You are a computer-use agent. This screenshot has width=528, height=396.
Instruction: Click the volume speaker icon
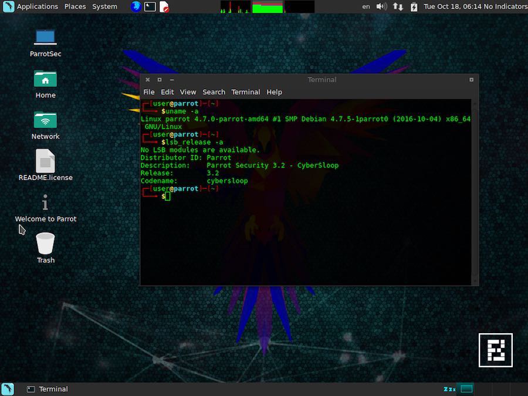click(381, 6)
